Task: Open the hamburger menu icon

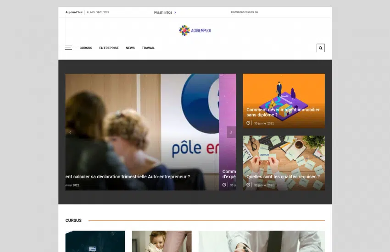Action: (x=68, y=48)
